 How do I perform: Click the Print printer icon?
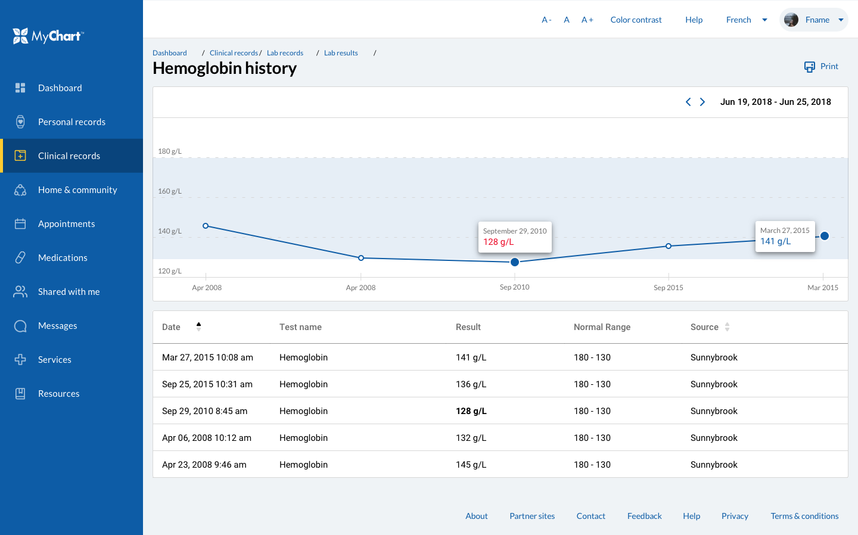tap(809, 67)
